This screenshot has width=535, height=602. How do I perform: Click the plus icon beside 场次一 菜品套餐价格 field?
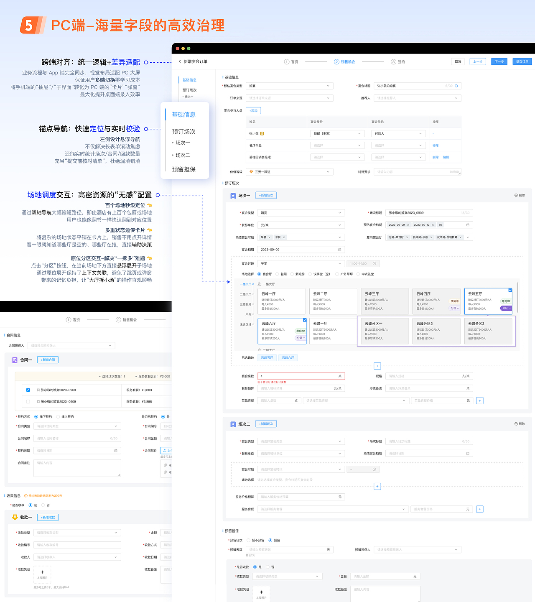pos(480,400)
